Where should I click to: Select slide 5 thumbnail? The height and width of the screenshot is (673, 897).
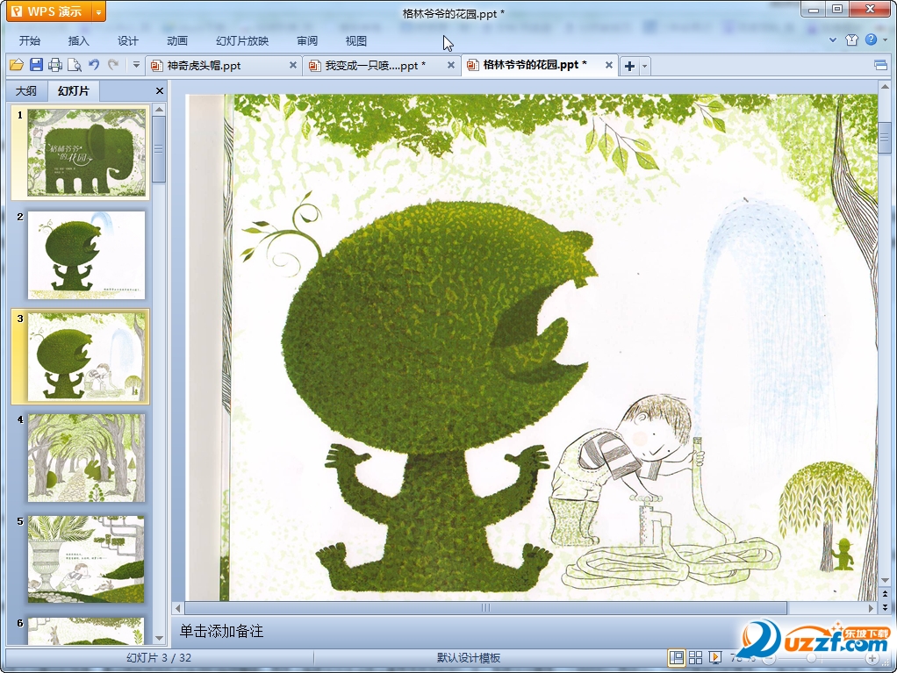tap(86, 560)
